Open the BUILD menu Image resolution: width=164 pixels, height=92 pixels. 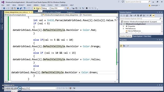29,5
